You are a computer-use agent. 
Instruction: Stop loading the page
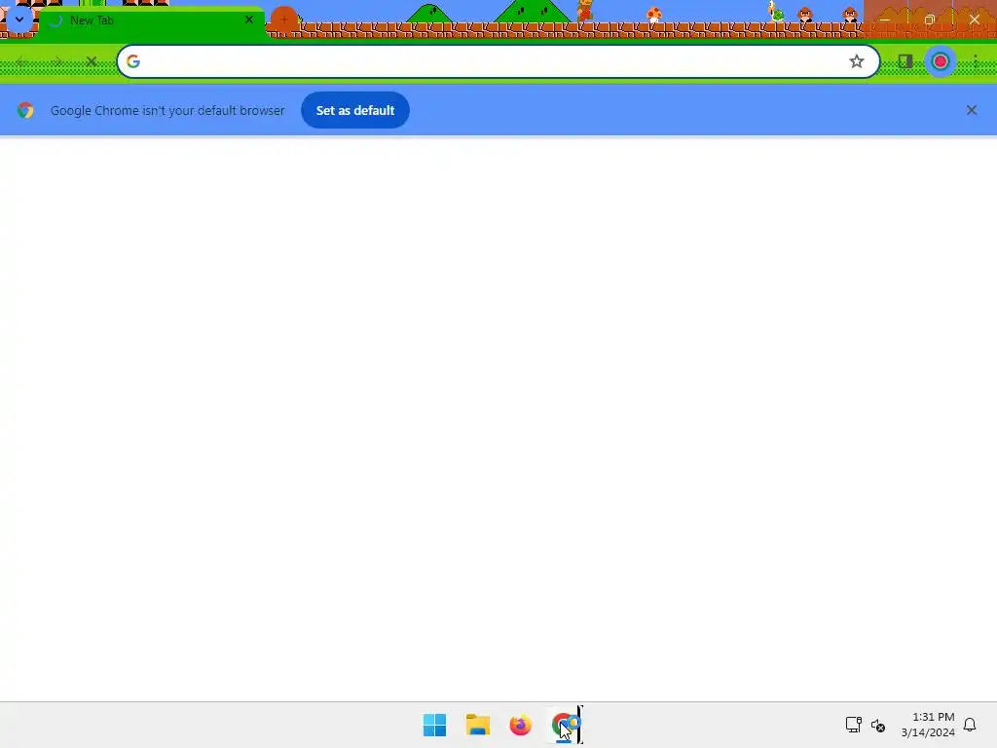click(92, 61)
